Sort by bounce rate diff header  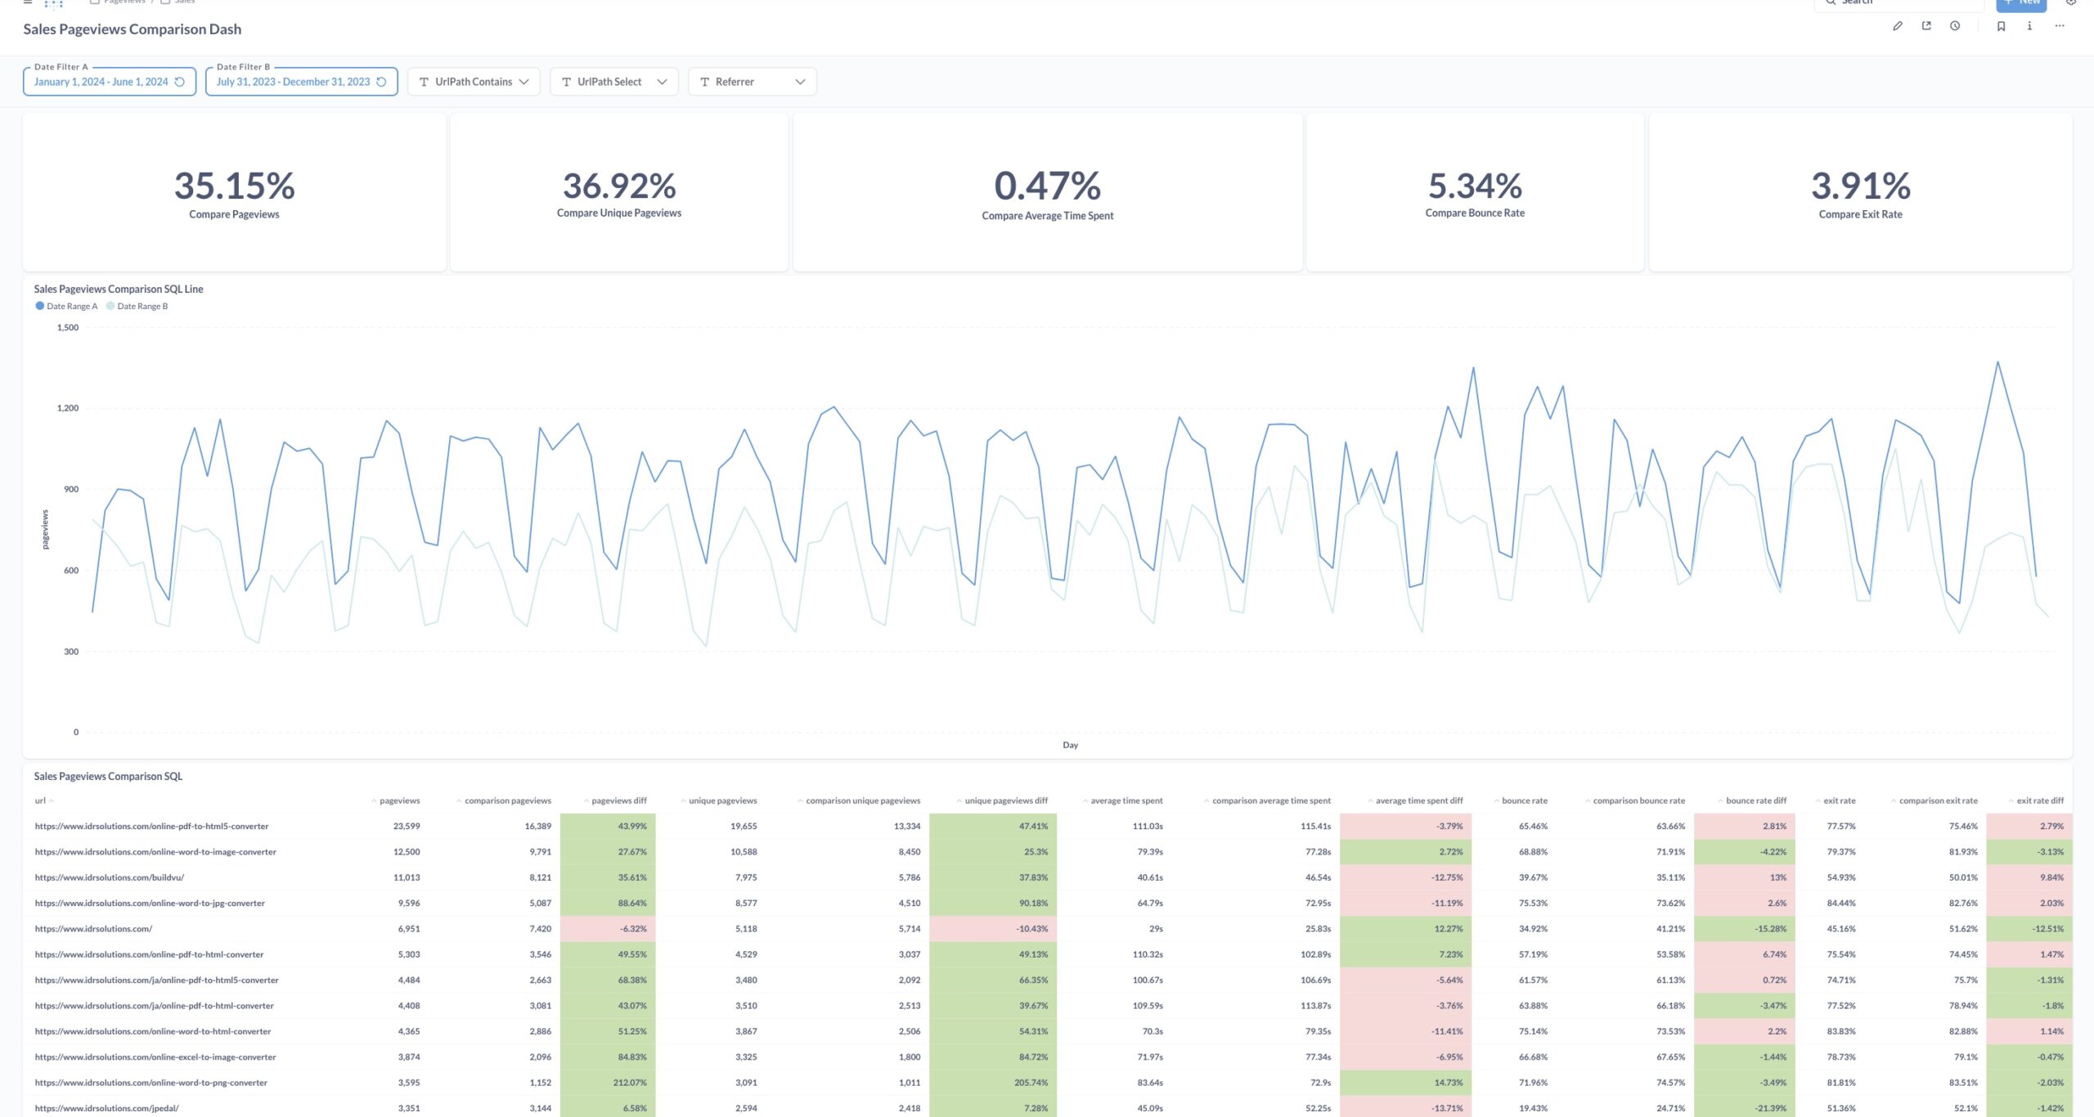1752,801
